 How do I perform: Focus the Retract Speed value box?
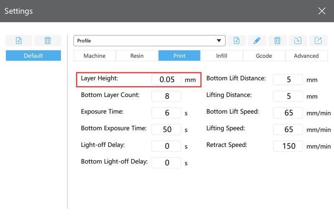coord(288,146)
